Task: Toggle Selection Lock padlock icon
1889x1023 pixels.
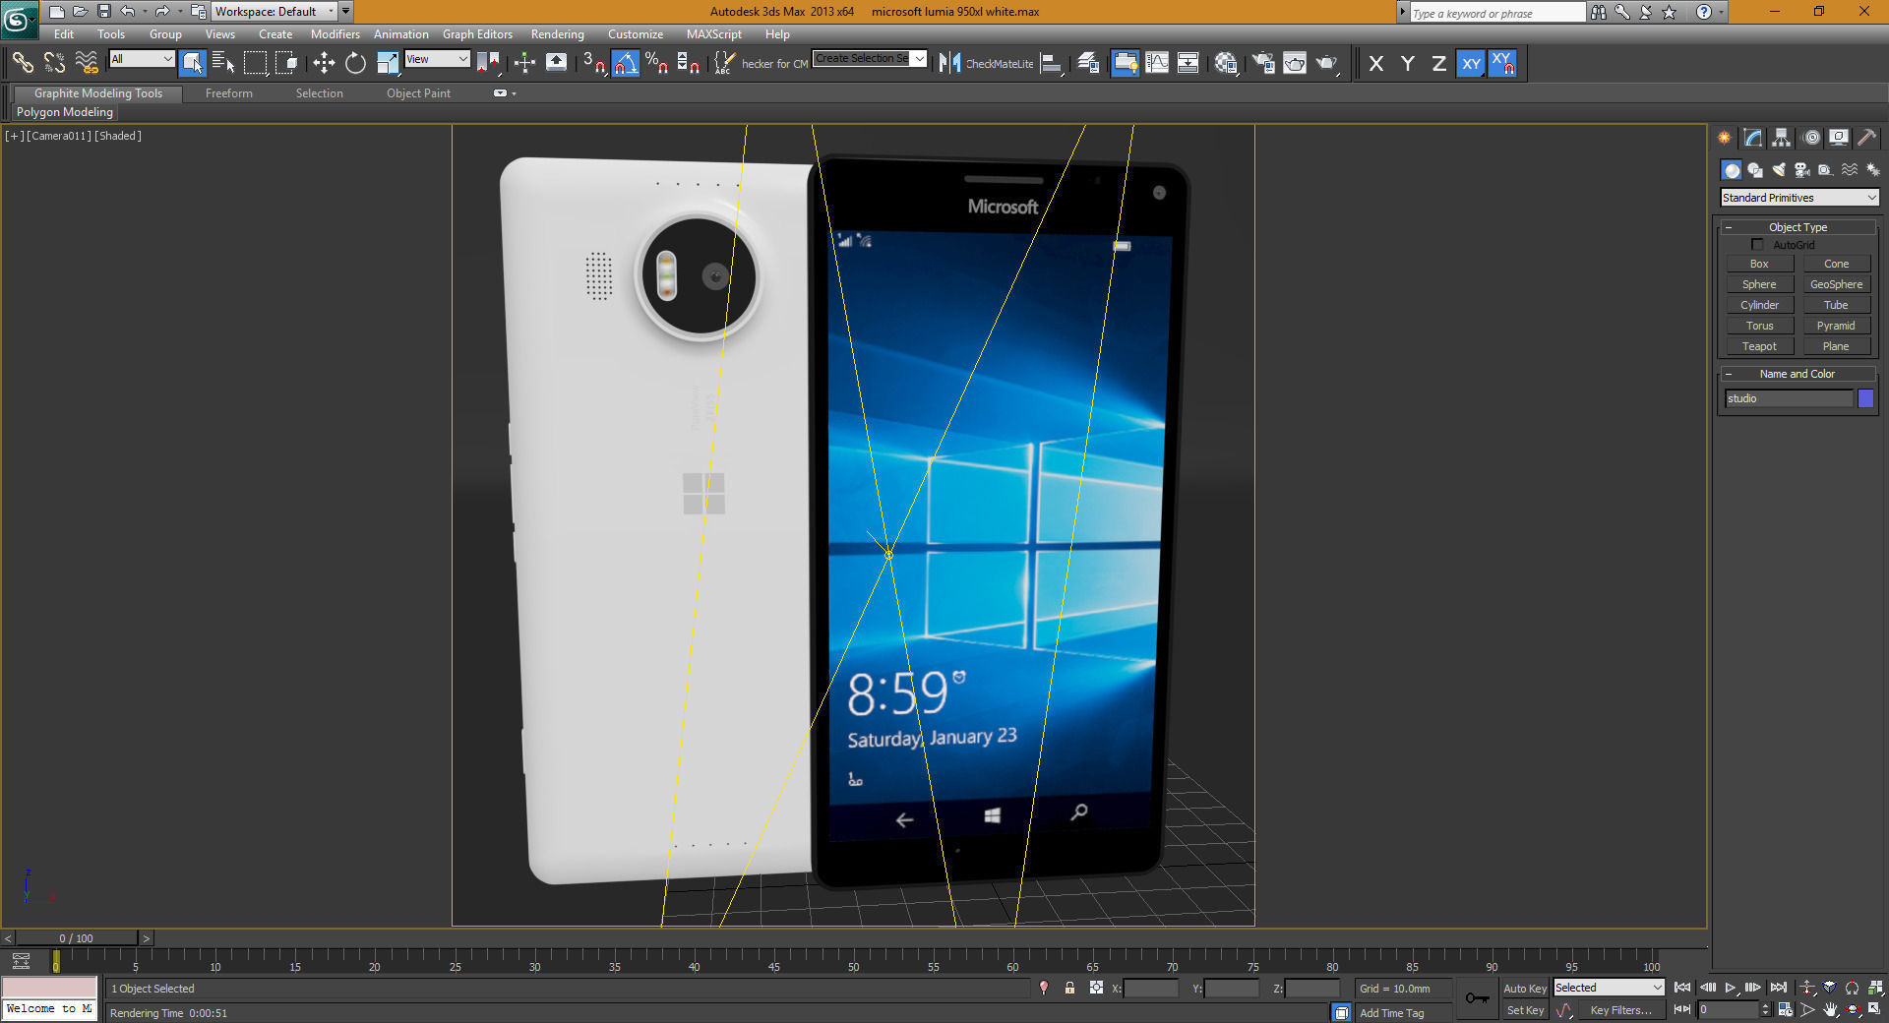Action: (x=1069, y=988)
